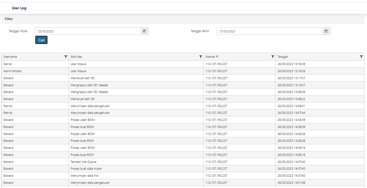Sort by the Aktivitas column header

coord(76,57)
